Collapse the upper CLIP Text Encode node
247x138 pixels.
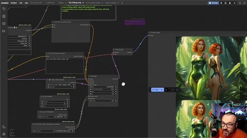click(53, 22)
